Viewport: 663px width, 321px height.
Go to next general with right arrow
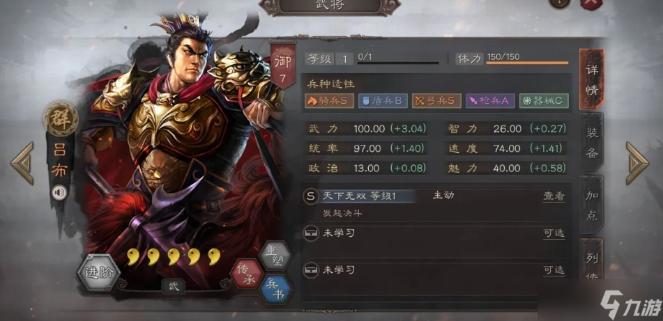(x=637, y=163)
